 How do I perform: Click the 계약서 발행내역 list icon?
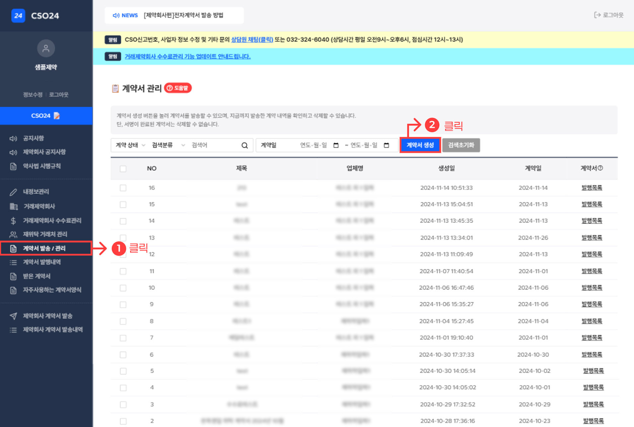point(13,262)
